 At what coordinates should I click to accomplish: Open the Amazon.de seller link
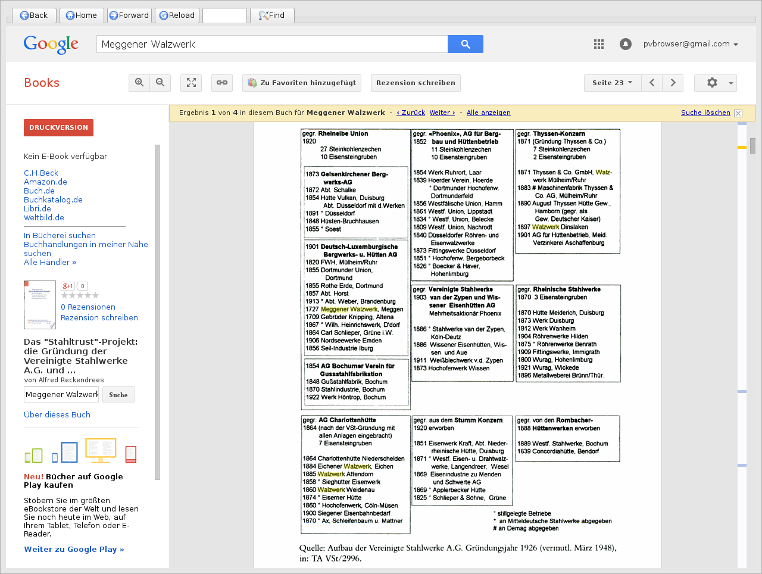(x=45, y=182)
